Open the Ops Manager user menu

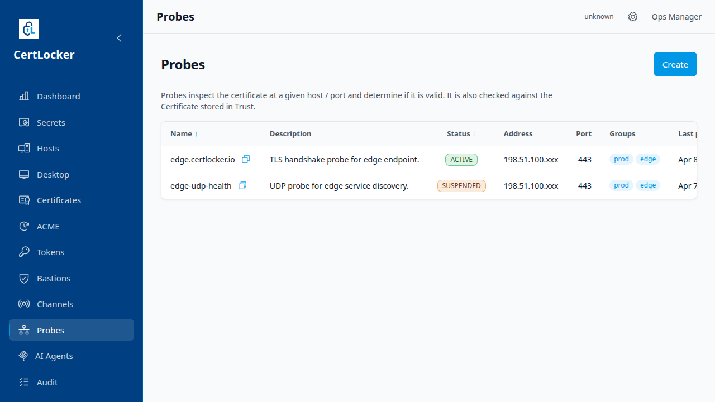pyautogui.click(x=676, y=17)
